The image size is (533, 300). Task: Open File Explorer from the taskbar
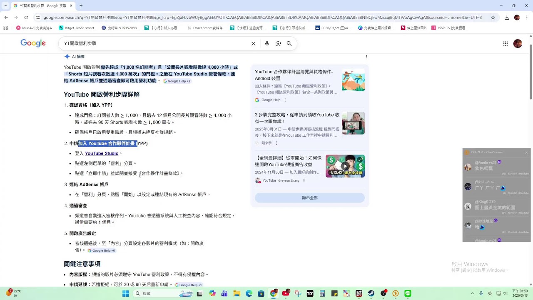237,293
